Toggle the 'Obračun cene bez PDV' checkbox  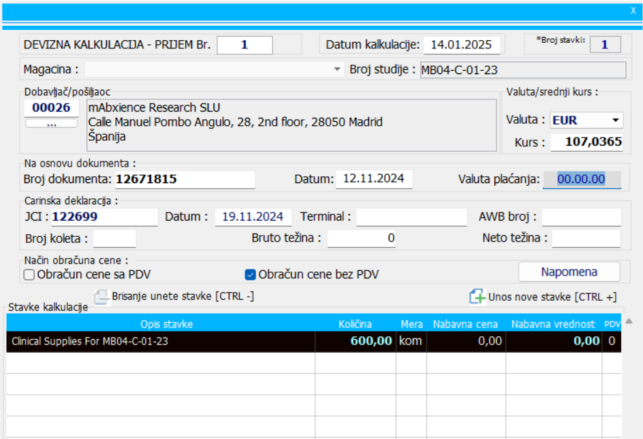point(250,275)
